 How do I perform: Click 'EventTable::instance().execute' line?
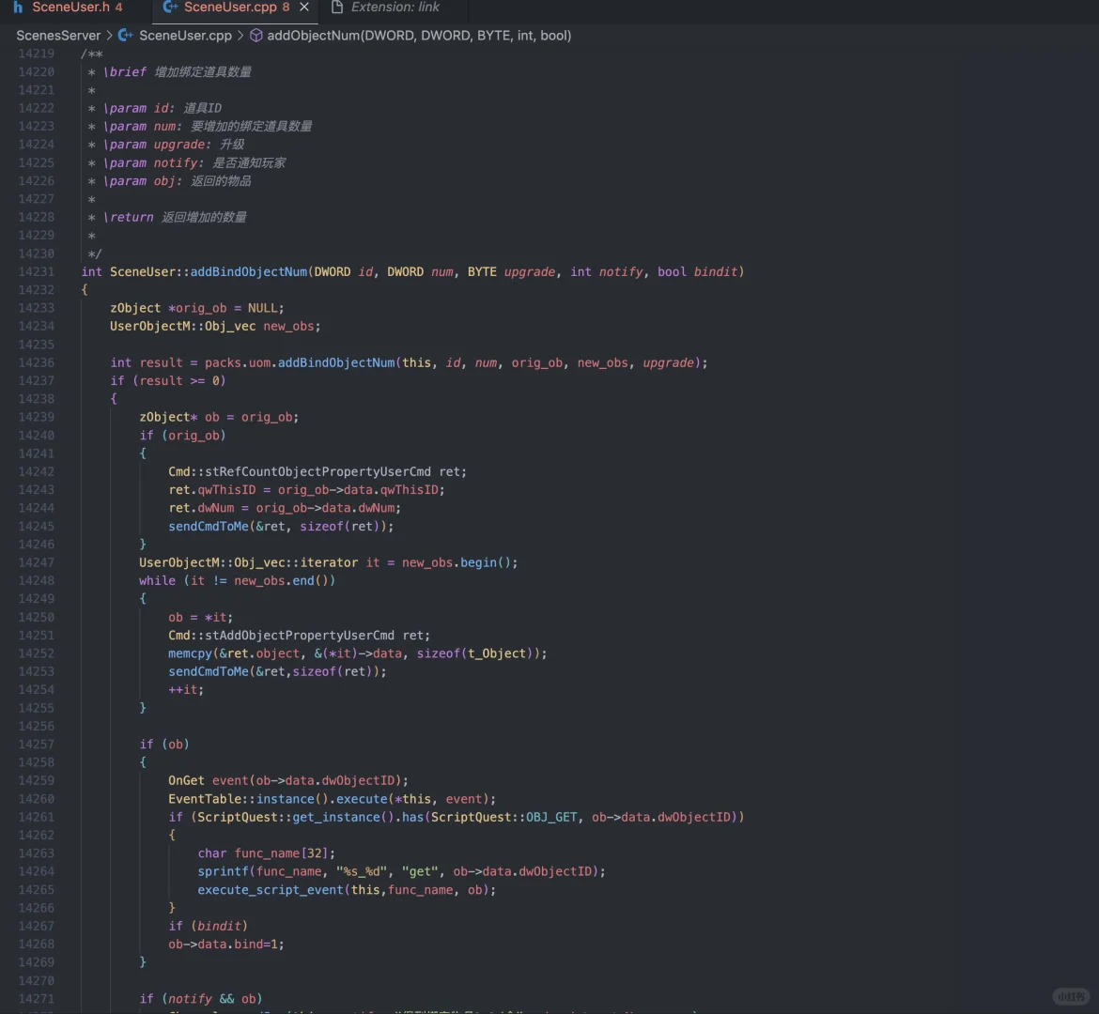click(333, 799)
